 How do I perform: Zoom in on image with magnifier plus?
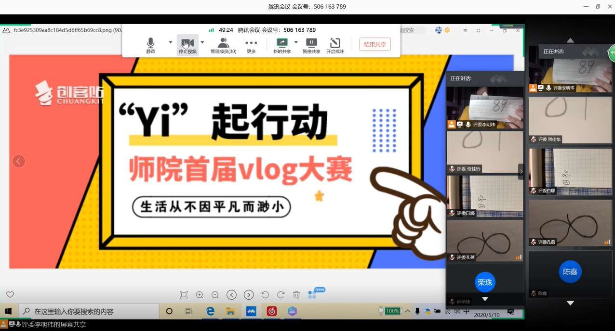(200, 295)
